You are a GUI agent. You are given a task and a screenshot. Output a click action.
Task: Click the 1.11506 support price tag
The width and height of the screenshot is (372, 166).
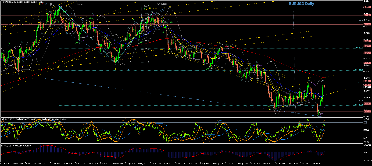click(x=367, y=112)
